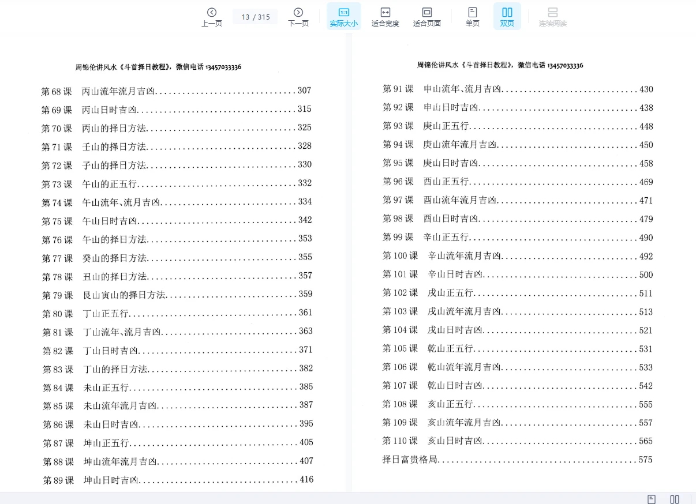Click lesson 96 entry 酉山正五行

(518, 182)
